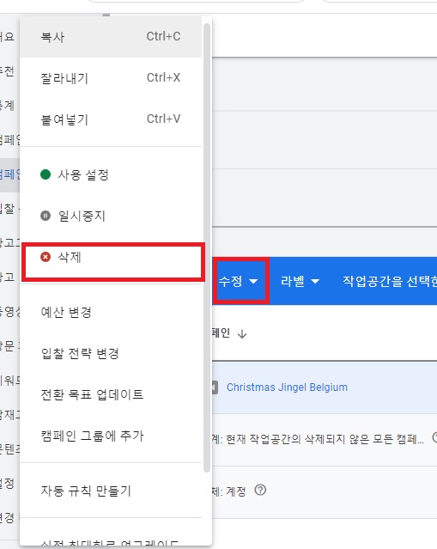
Task: Sort by campaign column arrow
Action: 242,333
